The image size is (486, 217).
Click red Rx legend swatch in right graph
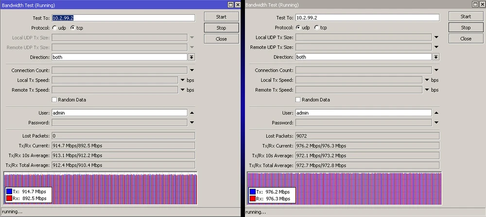tap(253, 199)
